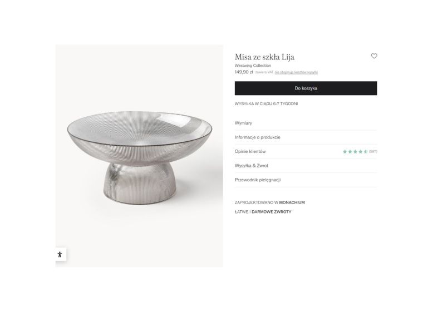Screen dimensions: 423x317
Task: Click the review count (597)
Action: [x=373, y=151]
